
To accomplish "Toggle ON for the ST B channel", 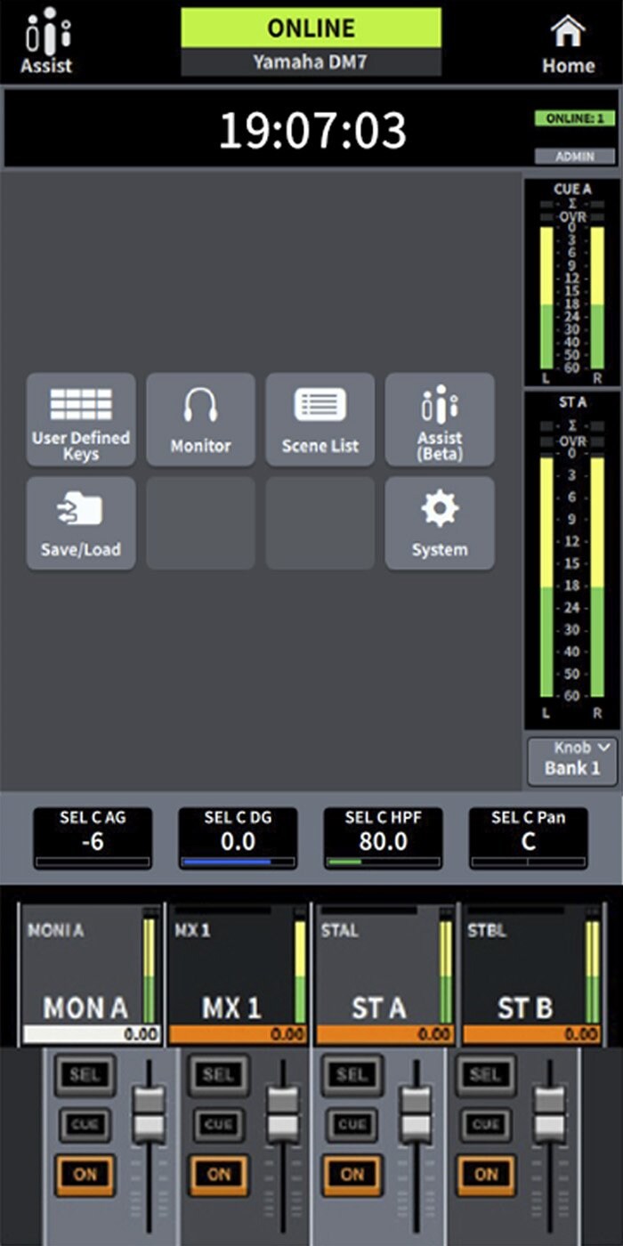I will pos(486,1174).
